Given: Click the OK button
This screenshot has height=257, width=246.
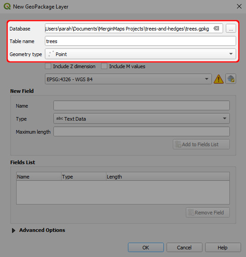Looking at the screenshot, I should [x=146, y=248].
